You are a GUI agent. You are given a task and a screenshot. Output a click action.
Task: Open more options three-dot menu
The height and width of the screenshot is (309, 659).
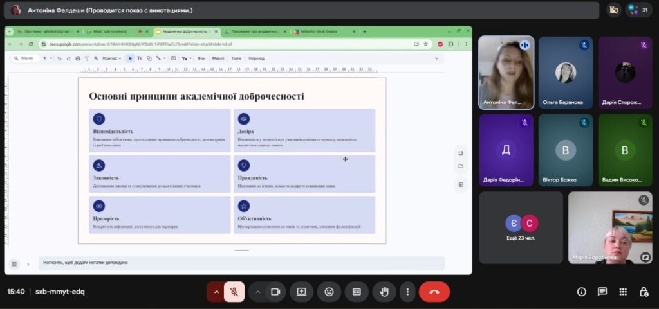click(x=407, y=292)
